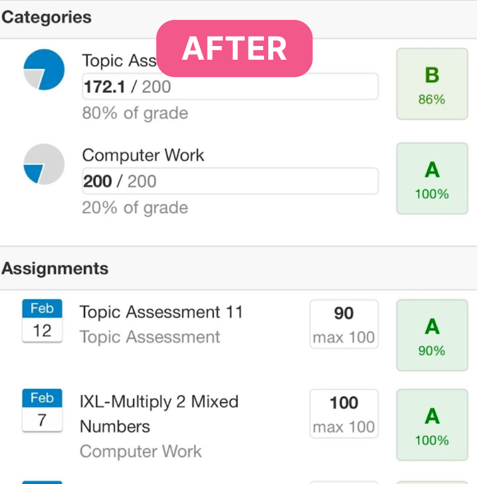Click the 80% of grade text
477x484 pixels.
135,113
